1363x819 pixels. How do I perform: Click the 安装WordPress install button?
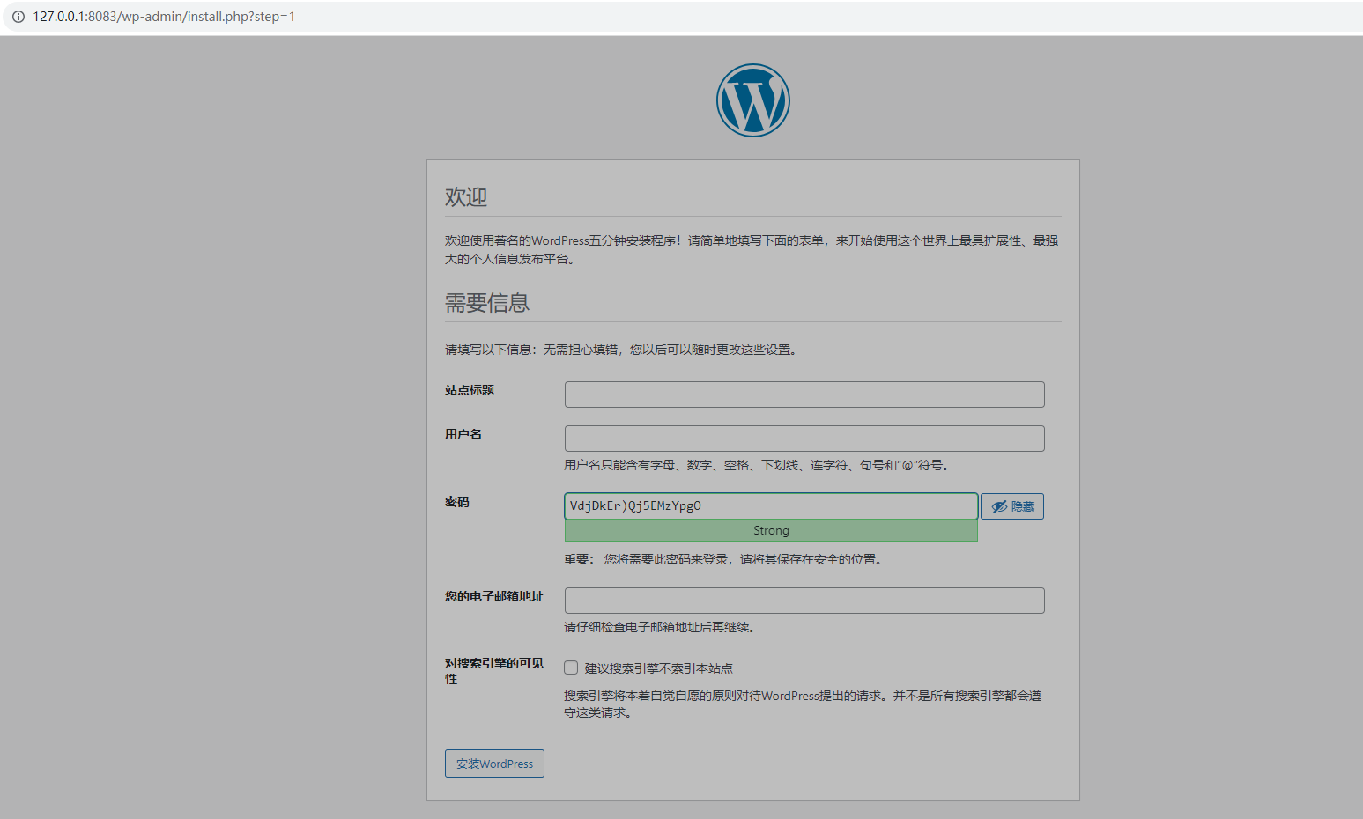(x=494, y=764)
